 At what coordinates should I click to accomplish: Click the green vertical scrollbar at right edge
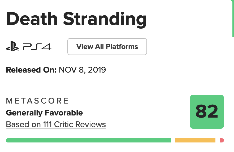click(233, 19)
